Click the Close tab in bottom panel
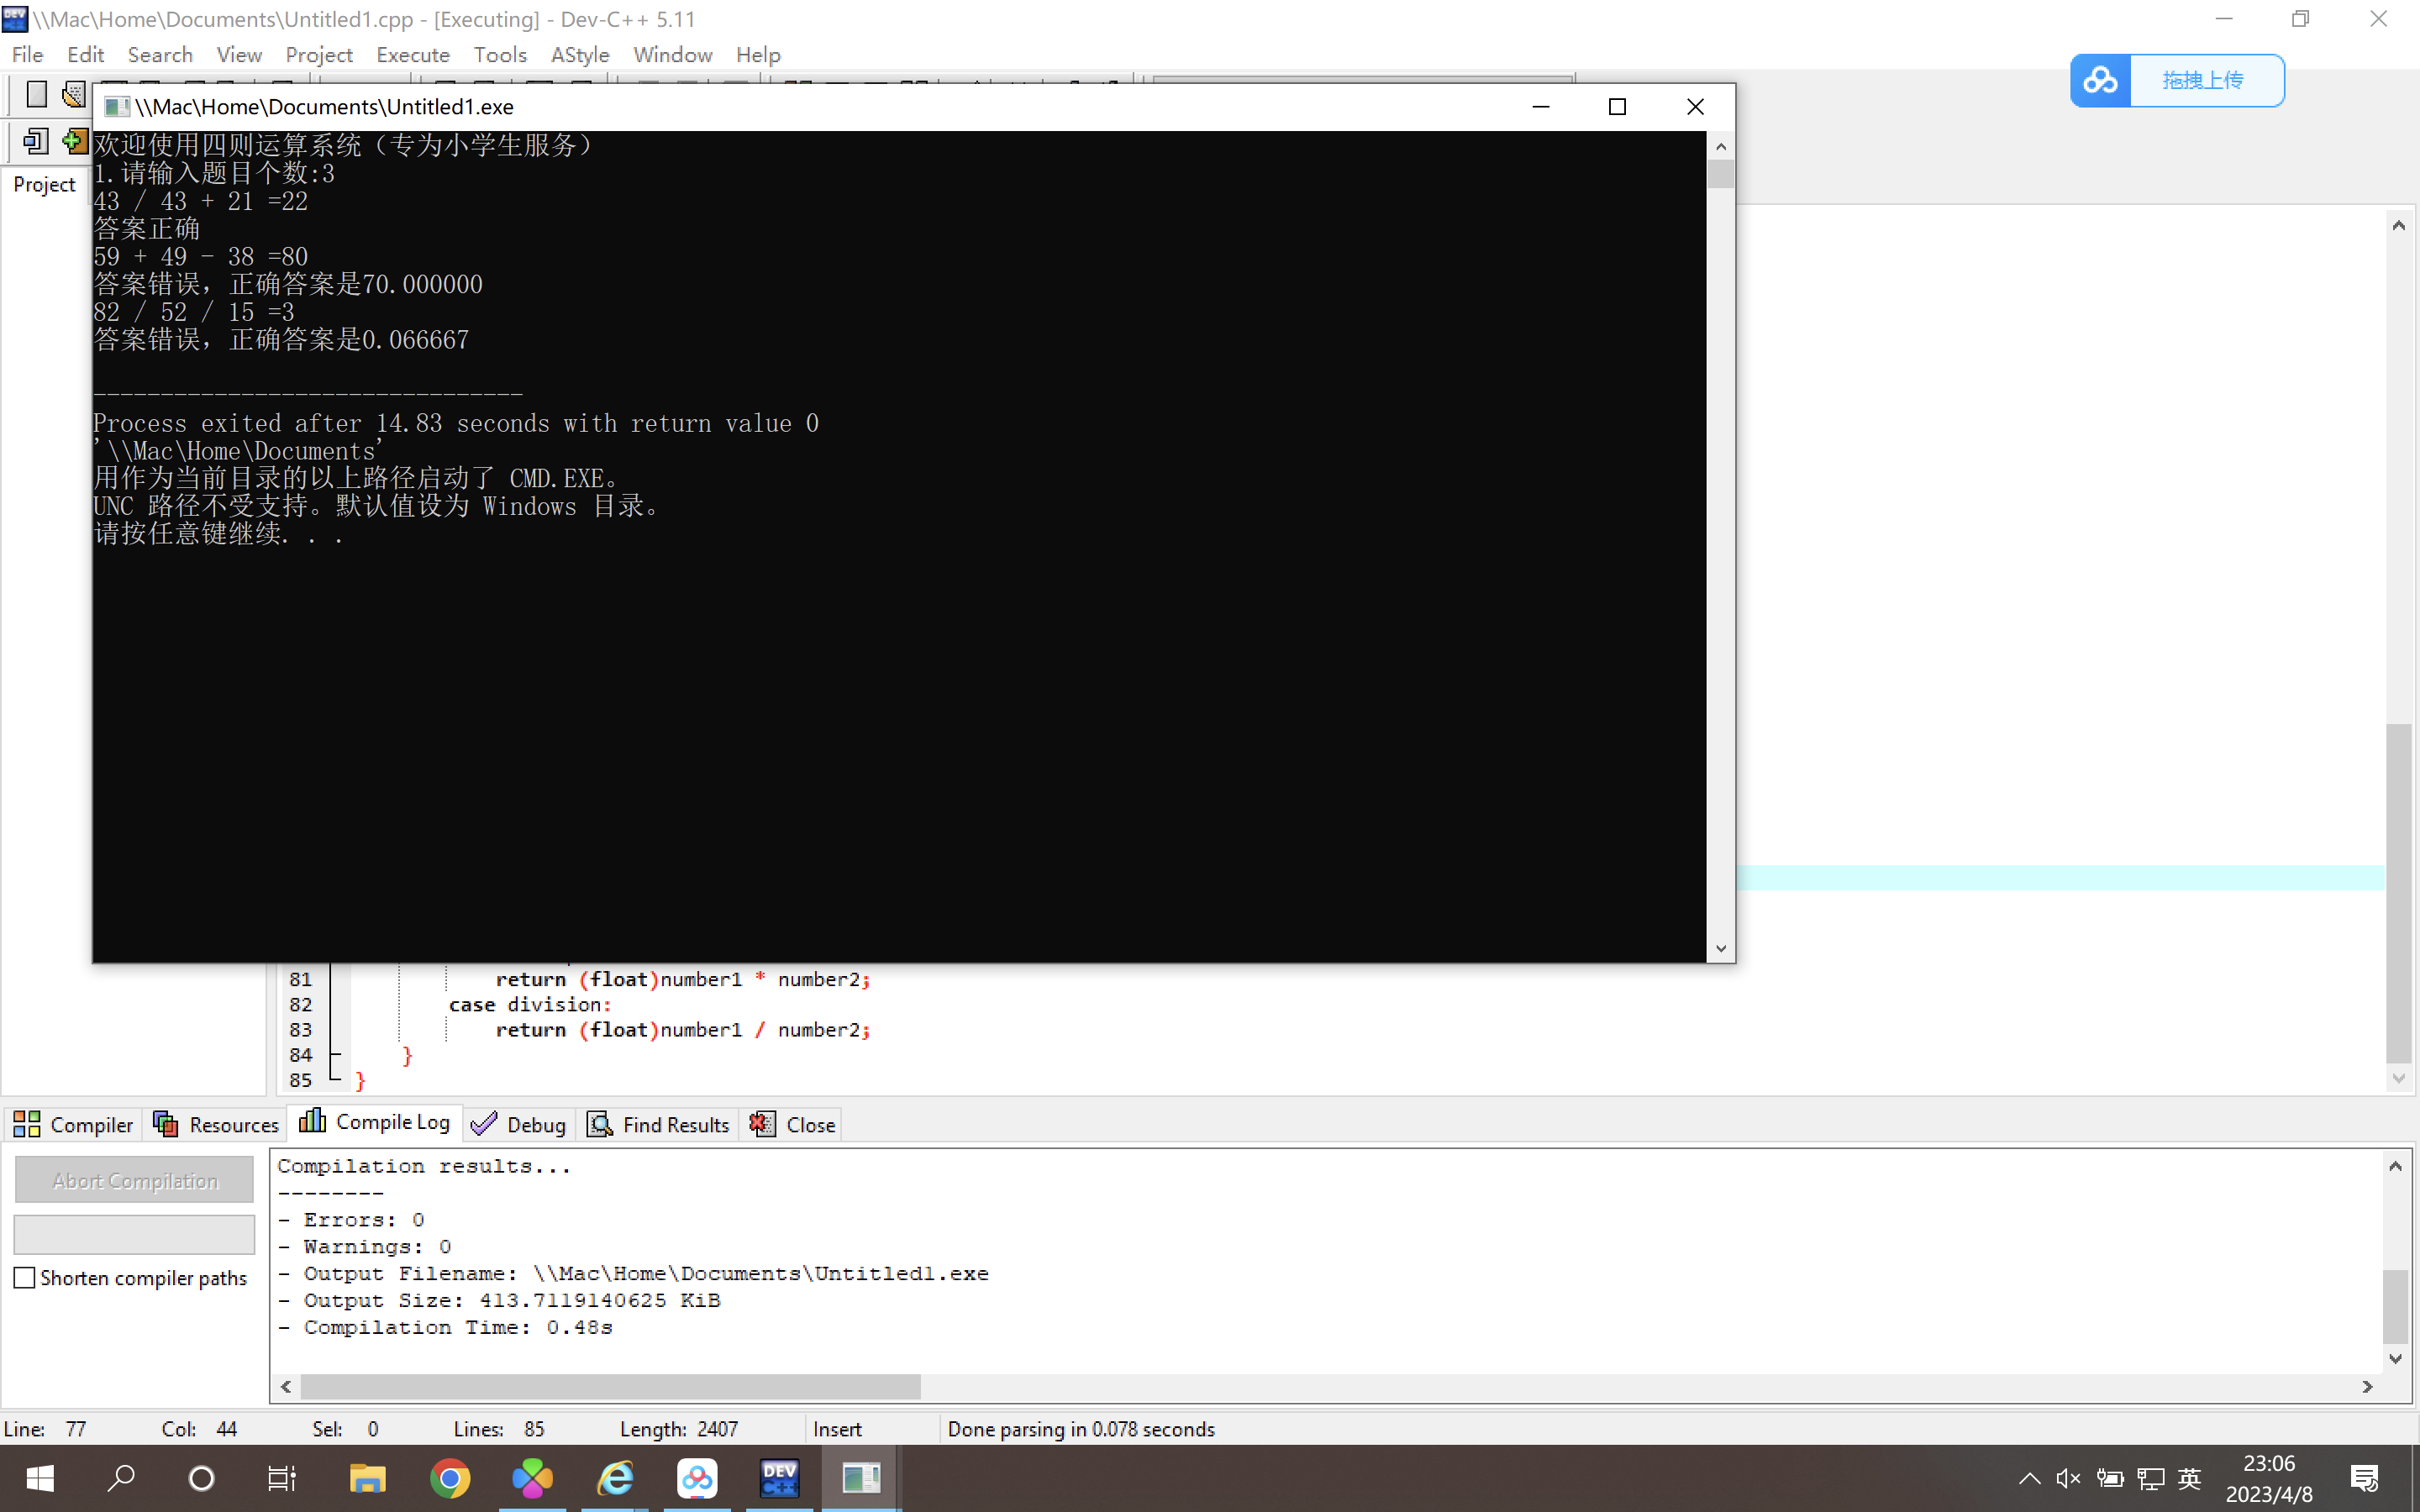This screenshot has height=1512, width=2420. pos(793,1124)
